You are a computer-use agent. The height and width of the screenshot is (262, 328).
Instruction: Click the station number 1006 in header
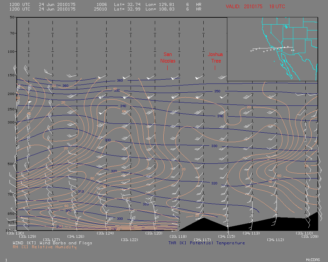(x=102, y=4)
